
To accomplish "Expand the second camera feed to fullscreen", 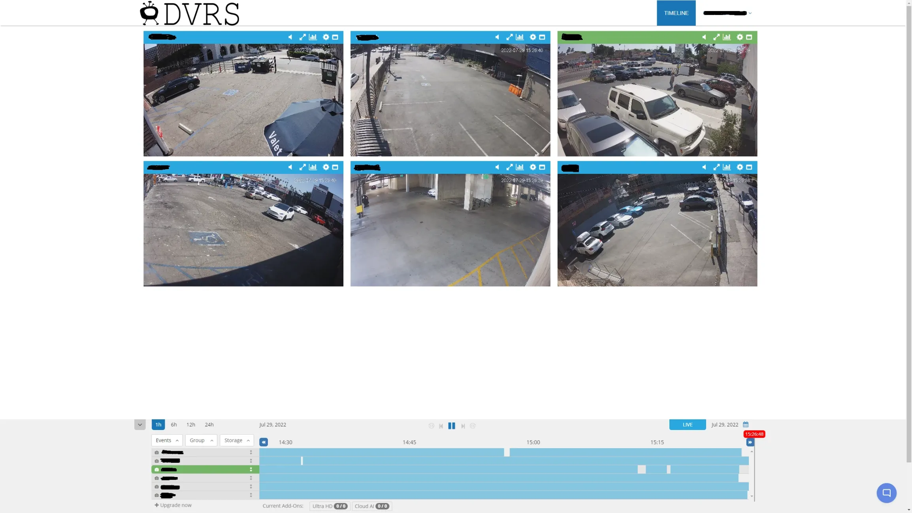I will tap(510, 37).
